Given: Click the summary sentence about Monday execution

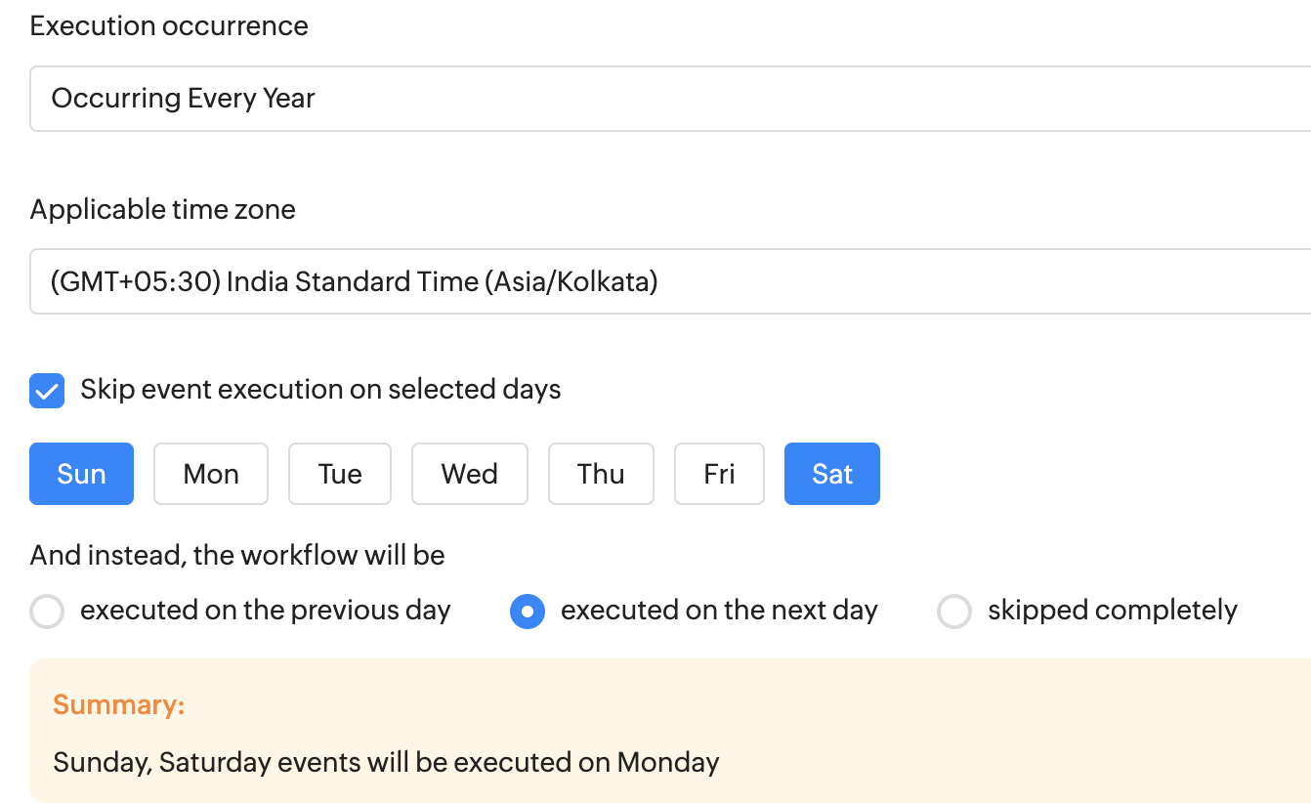Looking at the screenshot, I should point(386,762).
